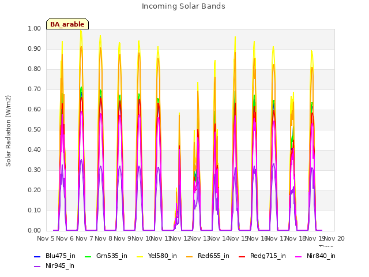Click the Nov 5 x-axis date label
369x277 pixels.
pos(46,238)
